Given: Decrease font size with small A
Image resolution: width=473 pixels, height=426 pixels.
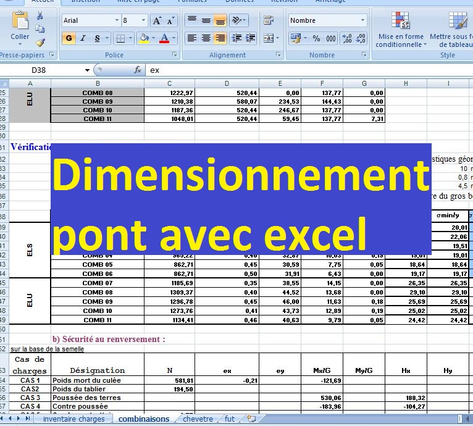Looking at the screenshot, I should (170, 20).
